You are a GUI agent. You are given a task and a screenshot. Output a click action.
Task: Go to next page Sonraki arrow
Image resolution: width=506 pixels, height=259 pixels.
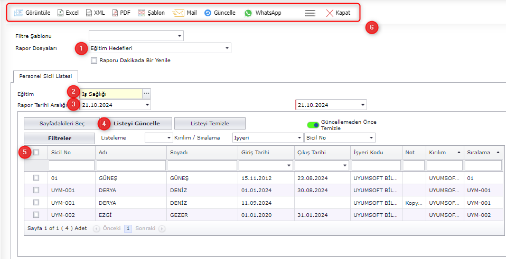162,228
